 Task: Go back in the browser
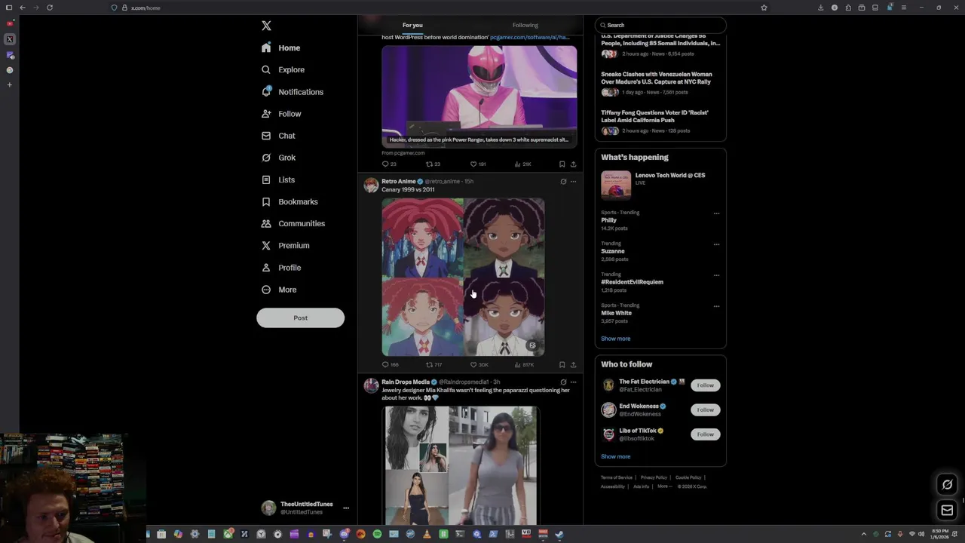click(23, 8)
